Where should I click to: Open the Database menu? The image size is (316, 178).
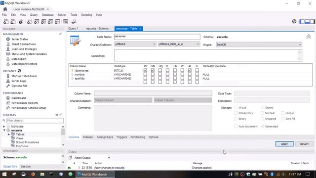click(47, 15)
